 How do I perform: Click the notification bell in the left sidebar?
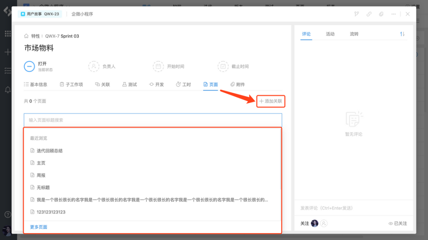8,90
